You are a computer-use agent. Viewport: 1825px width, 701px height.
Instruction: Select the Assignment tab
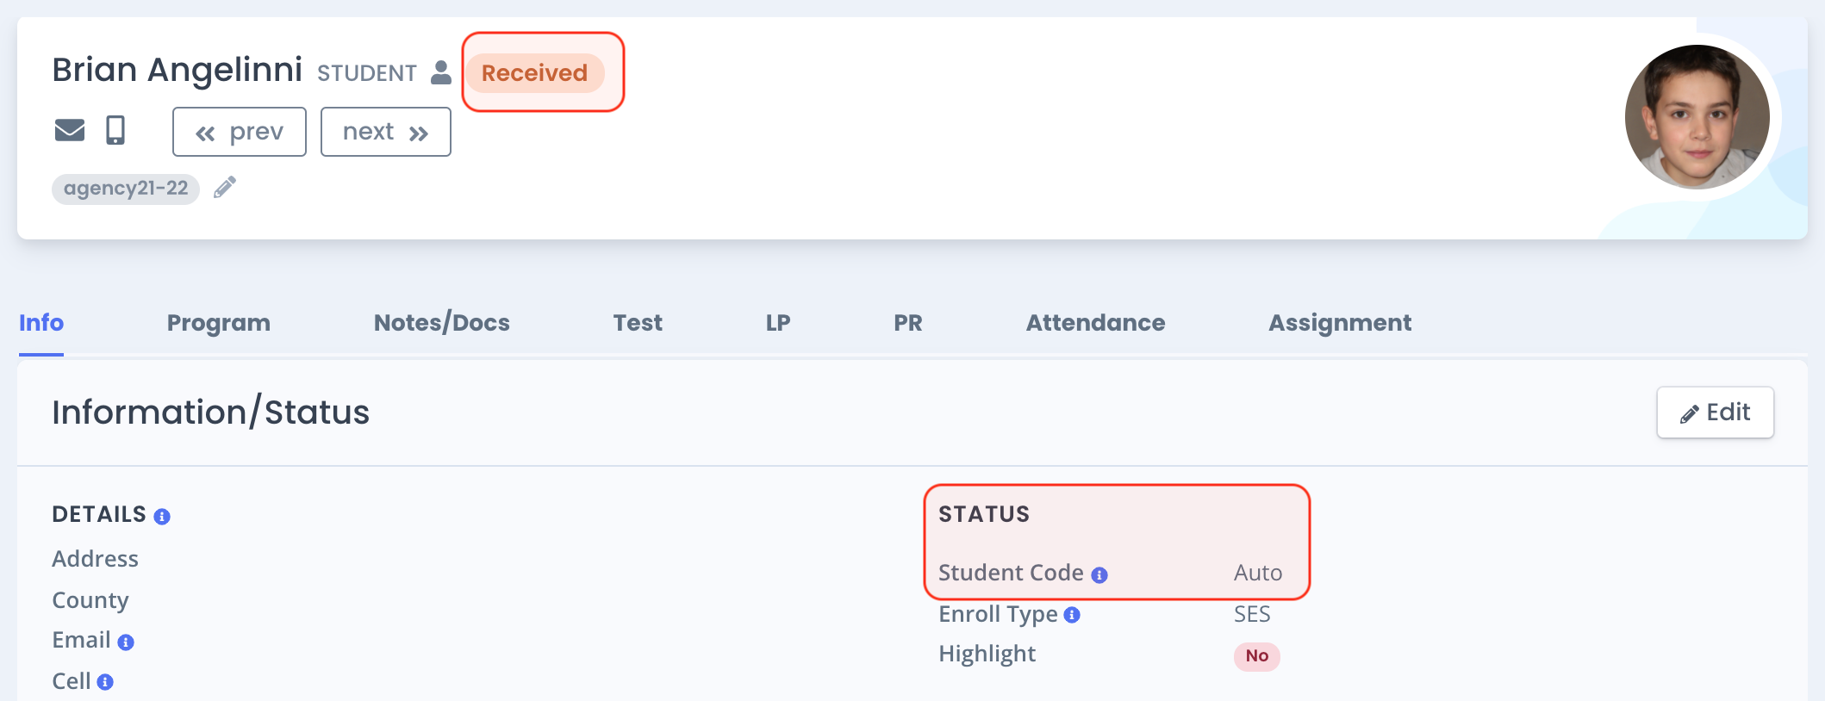(x=1340, y=323)
